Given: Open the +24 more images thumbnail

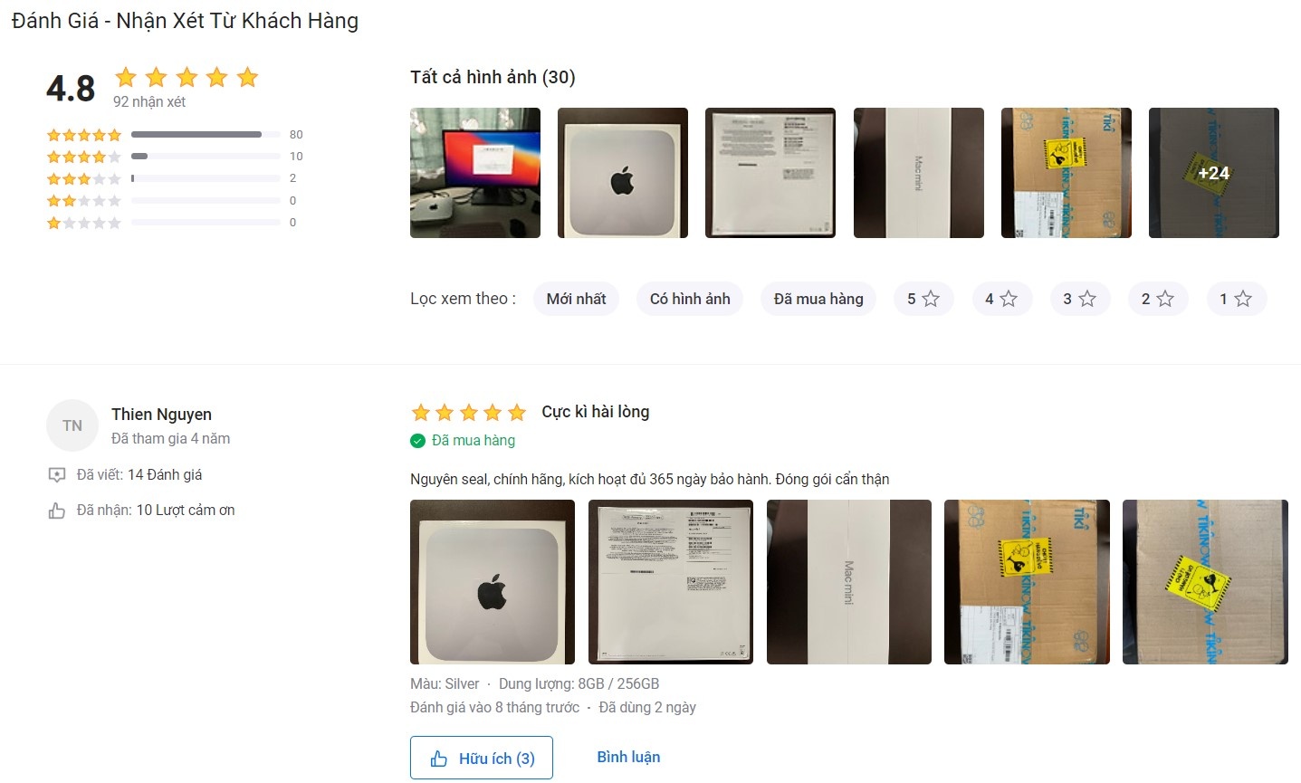Looking at the screenshot, I should coord(1214,173).
